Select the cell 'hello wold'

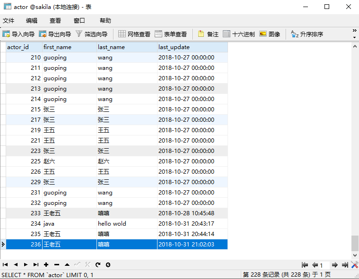127,223
